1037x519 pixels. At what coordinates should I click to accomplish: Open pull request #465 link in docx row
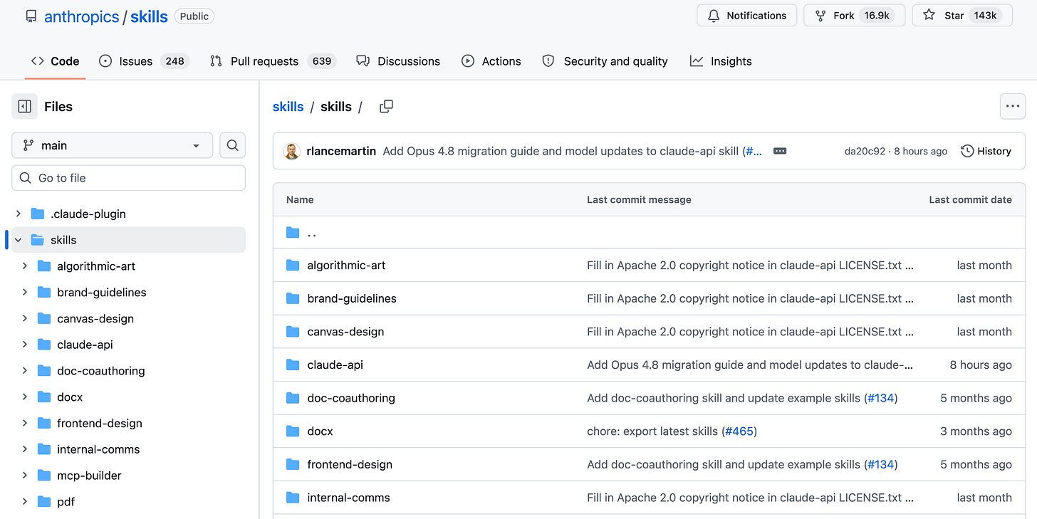point(739,431)
